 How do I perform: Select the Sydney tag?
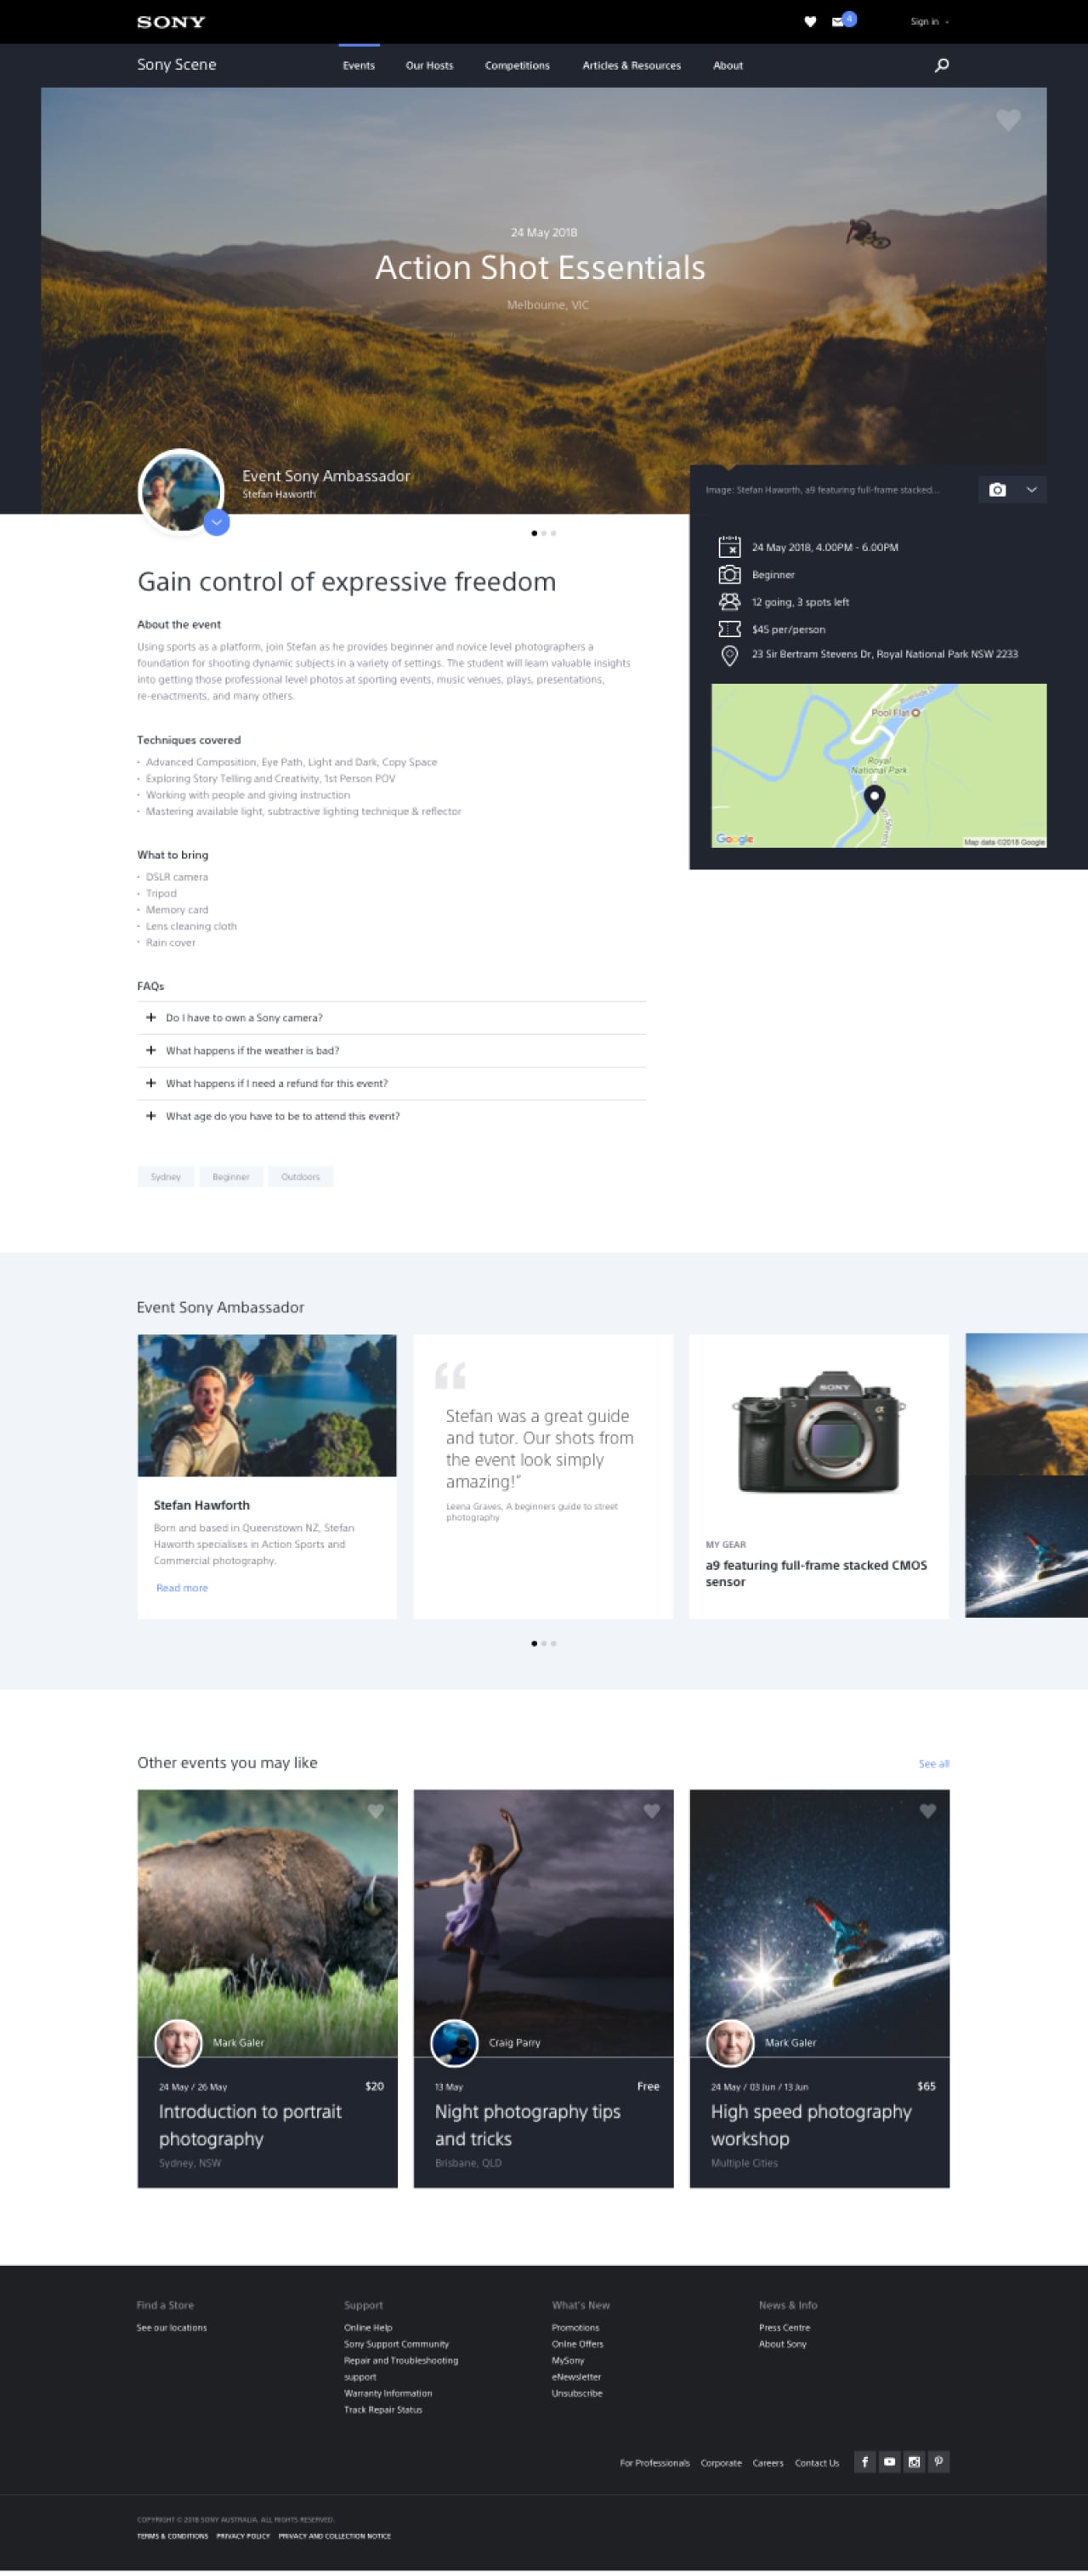[166, 1177]
